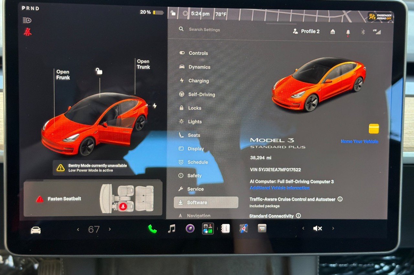Tap the car controls icon in bottom bar

coord(36,230)
